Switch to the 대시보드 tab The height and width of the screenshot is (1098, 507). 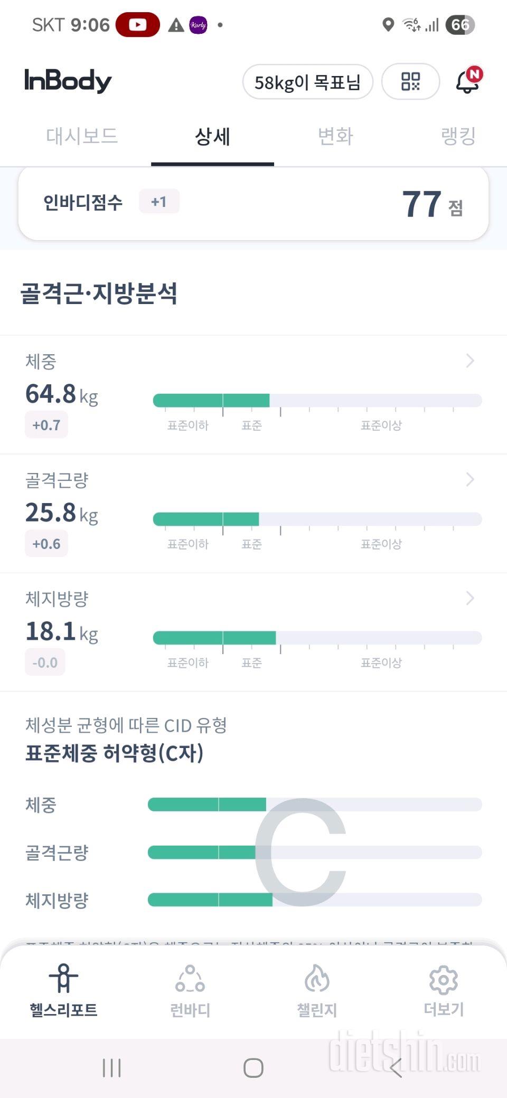[82, 136]
